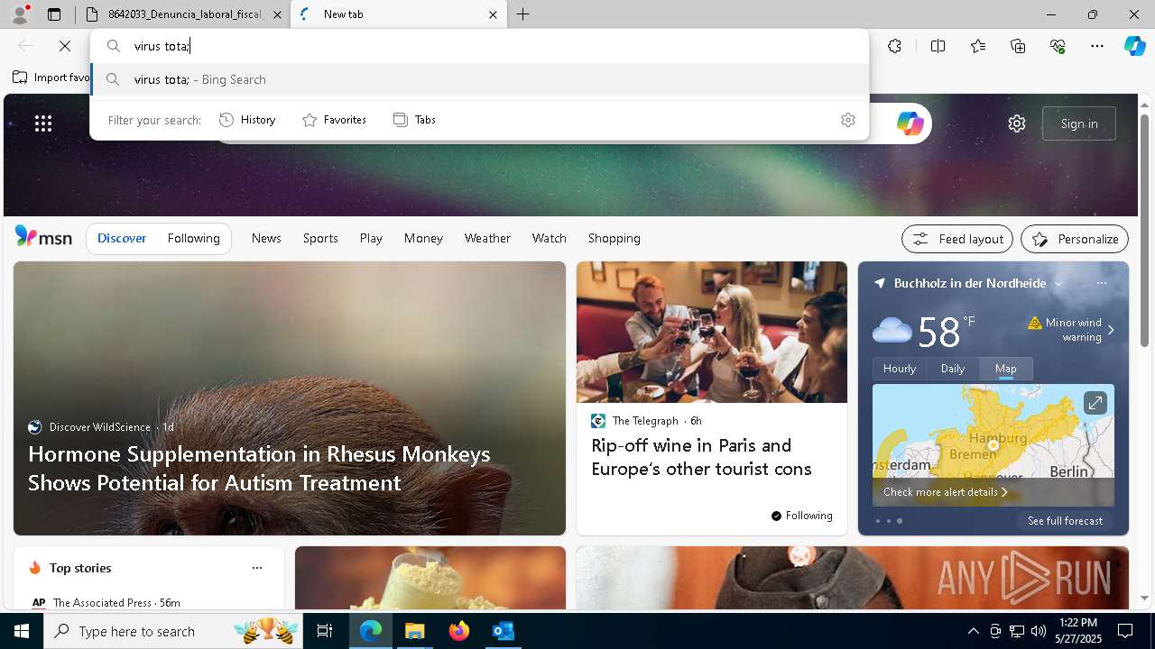
Task: Open Windows Start menu
Action: (22, 631)
